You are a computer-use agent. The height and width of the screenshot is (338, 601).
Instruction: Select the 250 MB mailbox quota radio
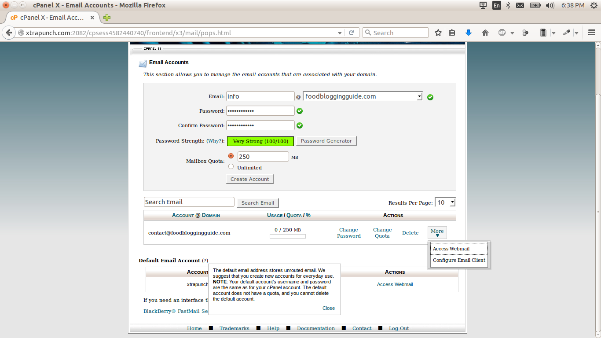(231, 156)
